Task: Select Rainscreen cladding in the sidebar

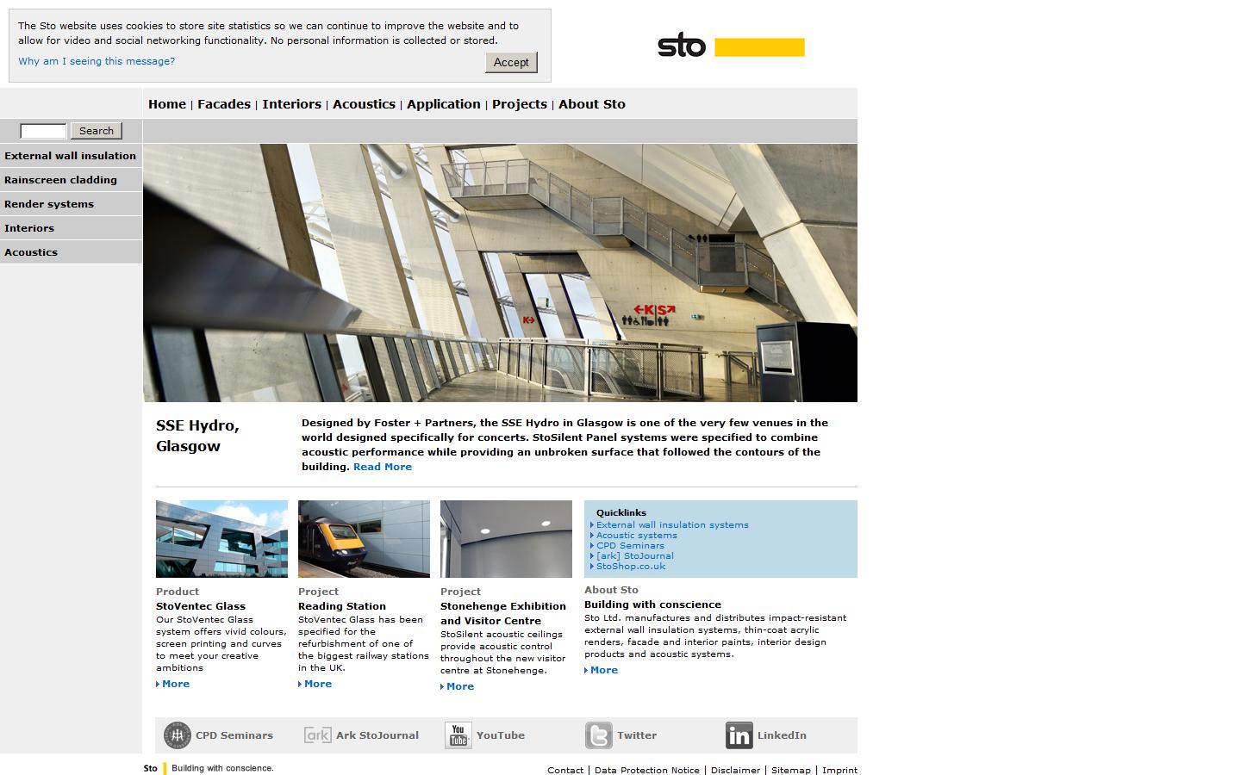Action: coord(60,179)
